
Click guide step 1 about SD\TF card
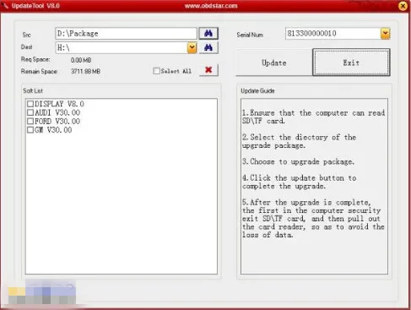click(313, 117)
